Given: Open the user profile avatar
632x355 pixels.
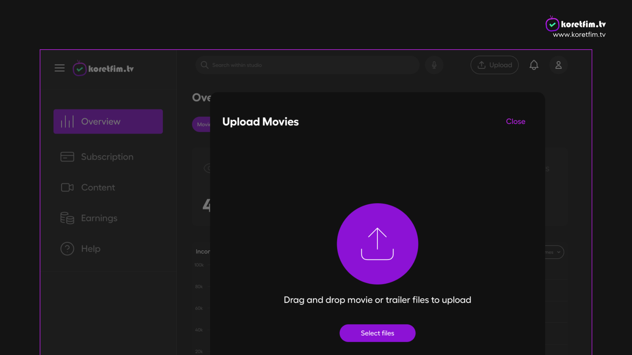Looking at the screenshot, I should 559,65.
